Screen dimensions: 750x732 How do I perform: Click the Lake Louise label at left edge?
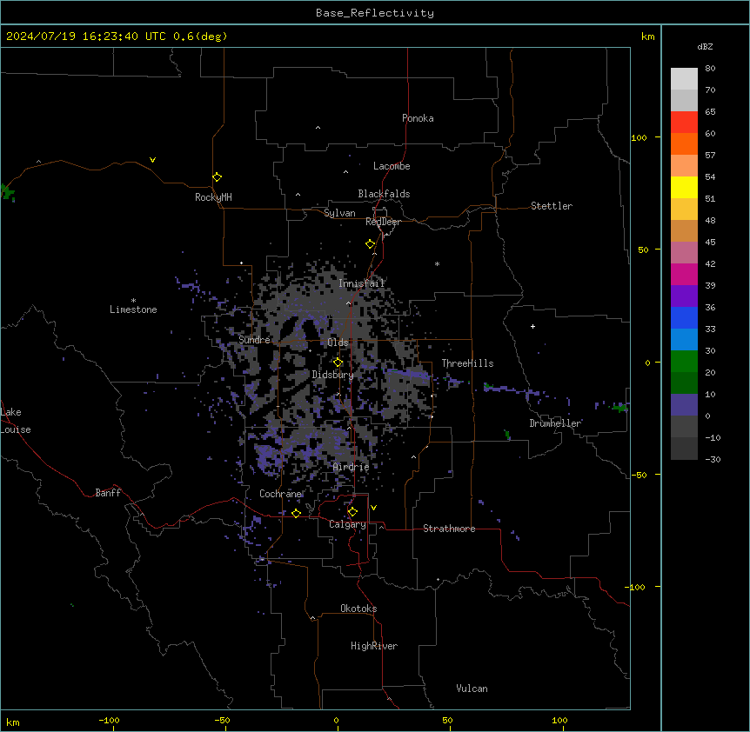[x=16, y=421]
